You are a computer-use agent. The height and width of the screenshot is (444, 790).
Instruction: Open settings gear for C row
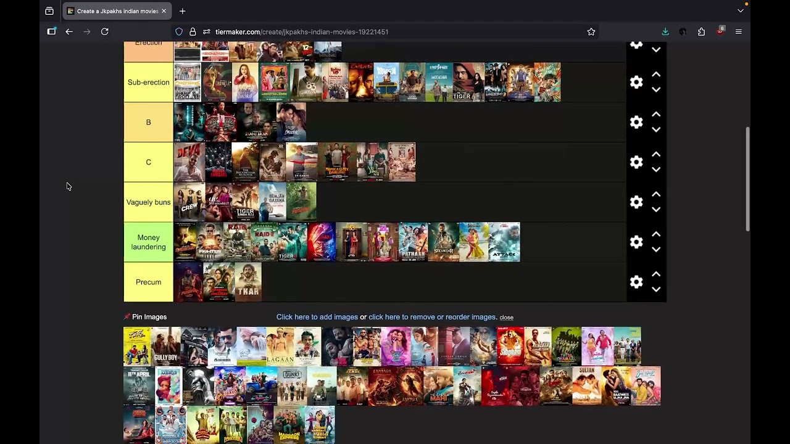[636, 162]
